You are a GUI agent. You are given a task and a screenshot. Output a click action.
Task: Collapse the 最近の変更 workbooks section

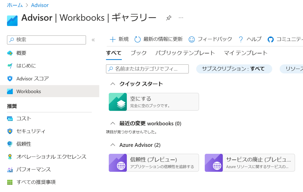click(113, 123)
